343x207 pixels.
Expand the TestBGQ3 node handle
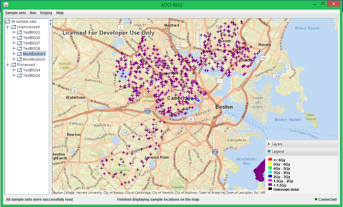[x=14, y=32]
